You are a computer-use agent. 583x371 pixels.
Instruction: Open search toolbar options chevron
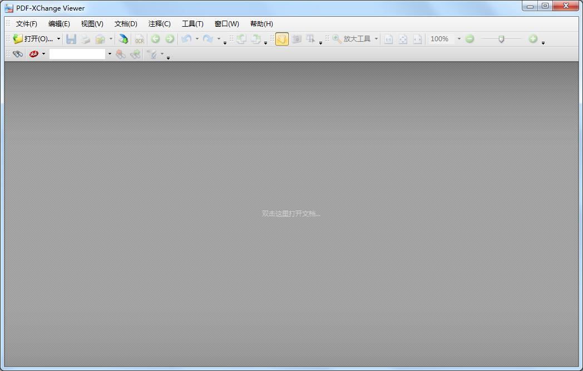[168, 58]
